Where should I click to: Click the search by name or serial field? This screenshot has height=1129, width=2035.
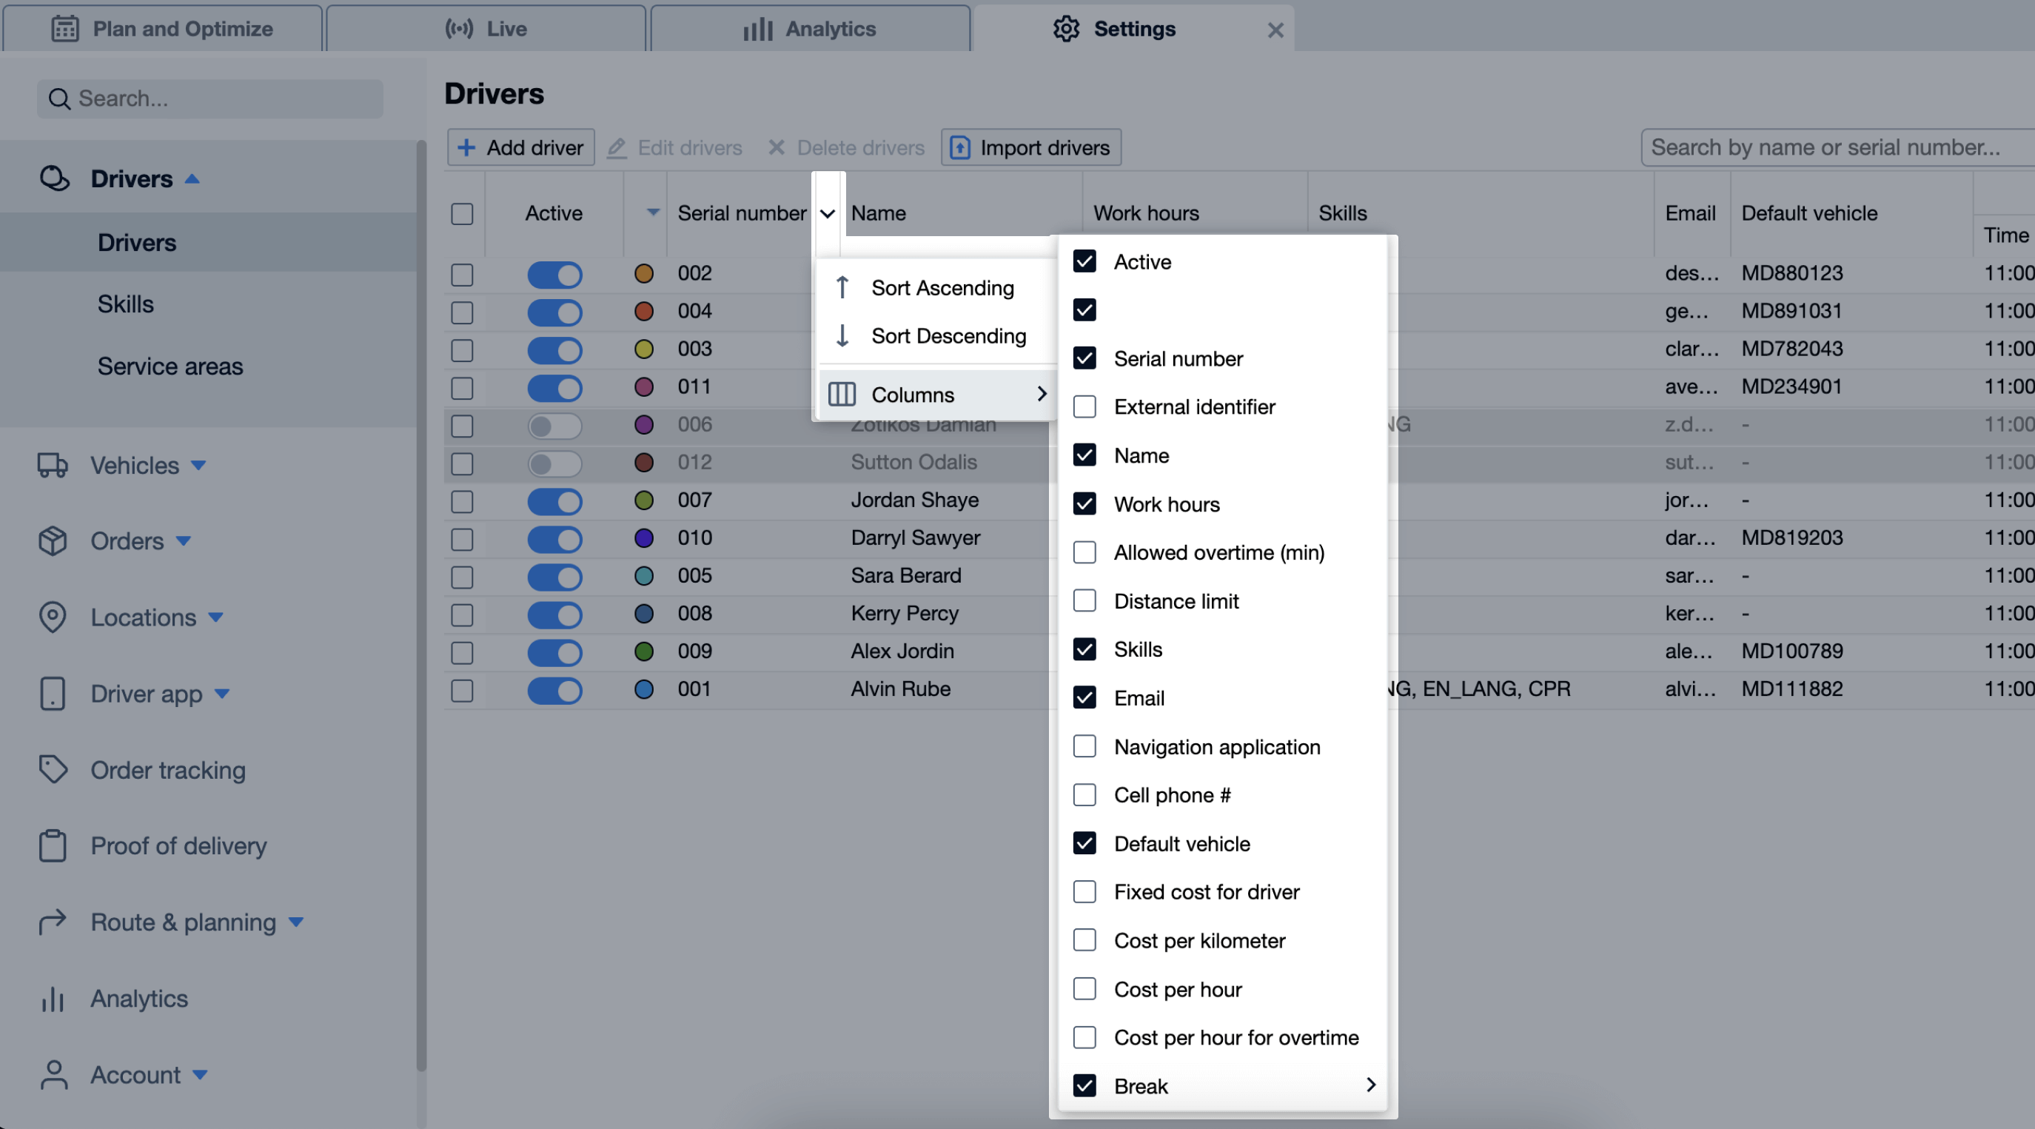click(x=1837, y=147)
